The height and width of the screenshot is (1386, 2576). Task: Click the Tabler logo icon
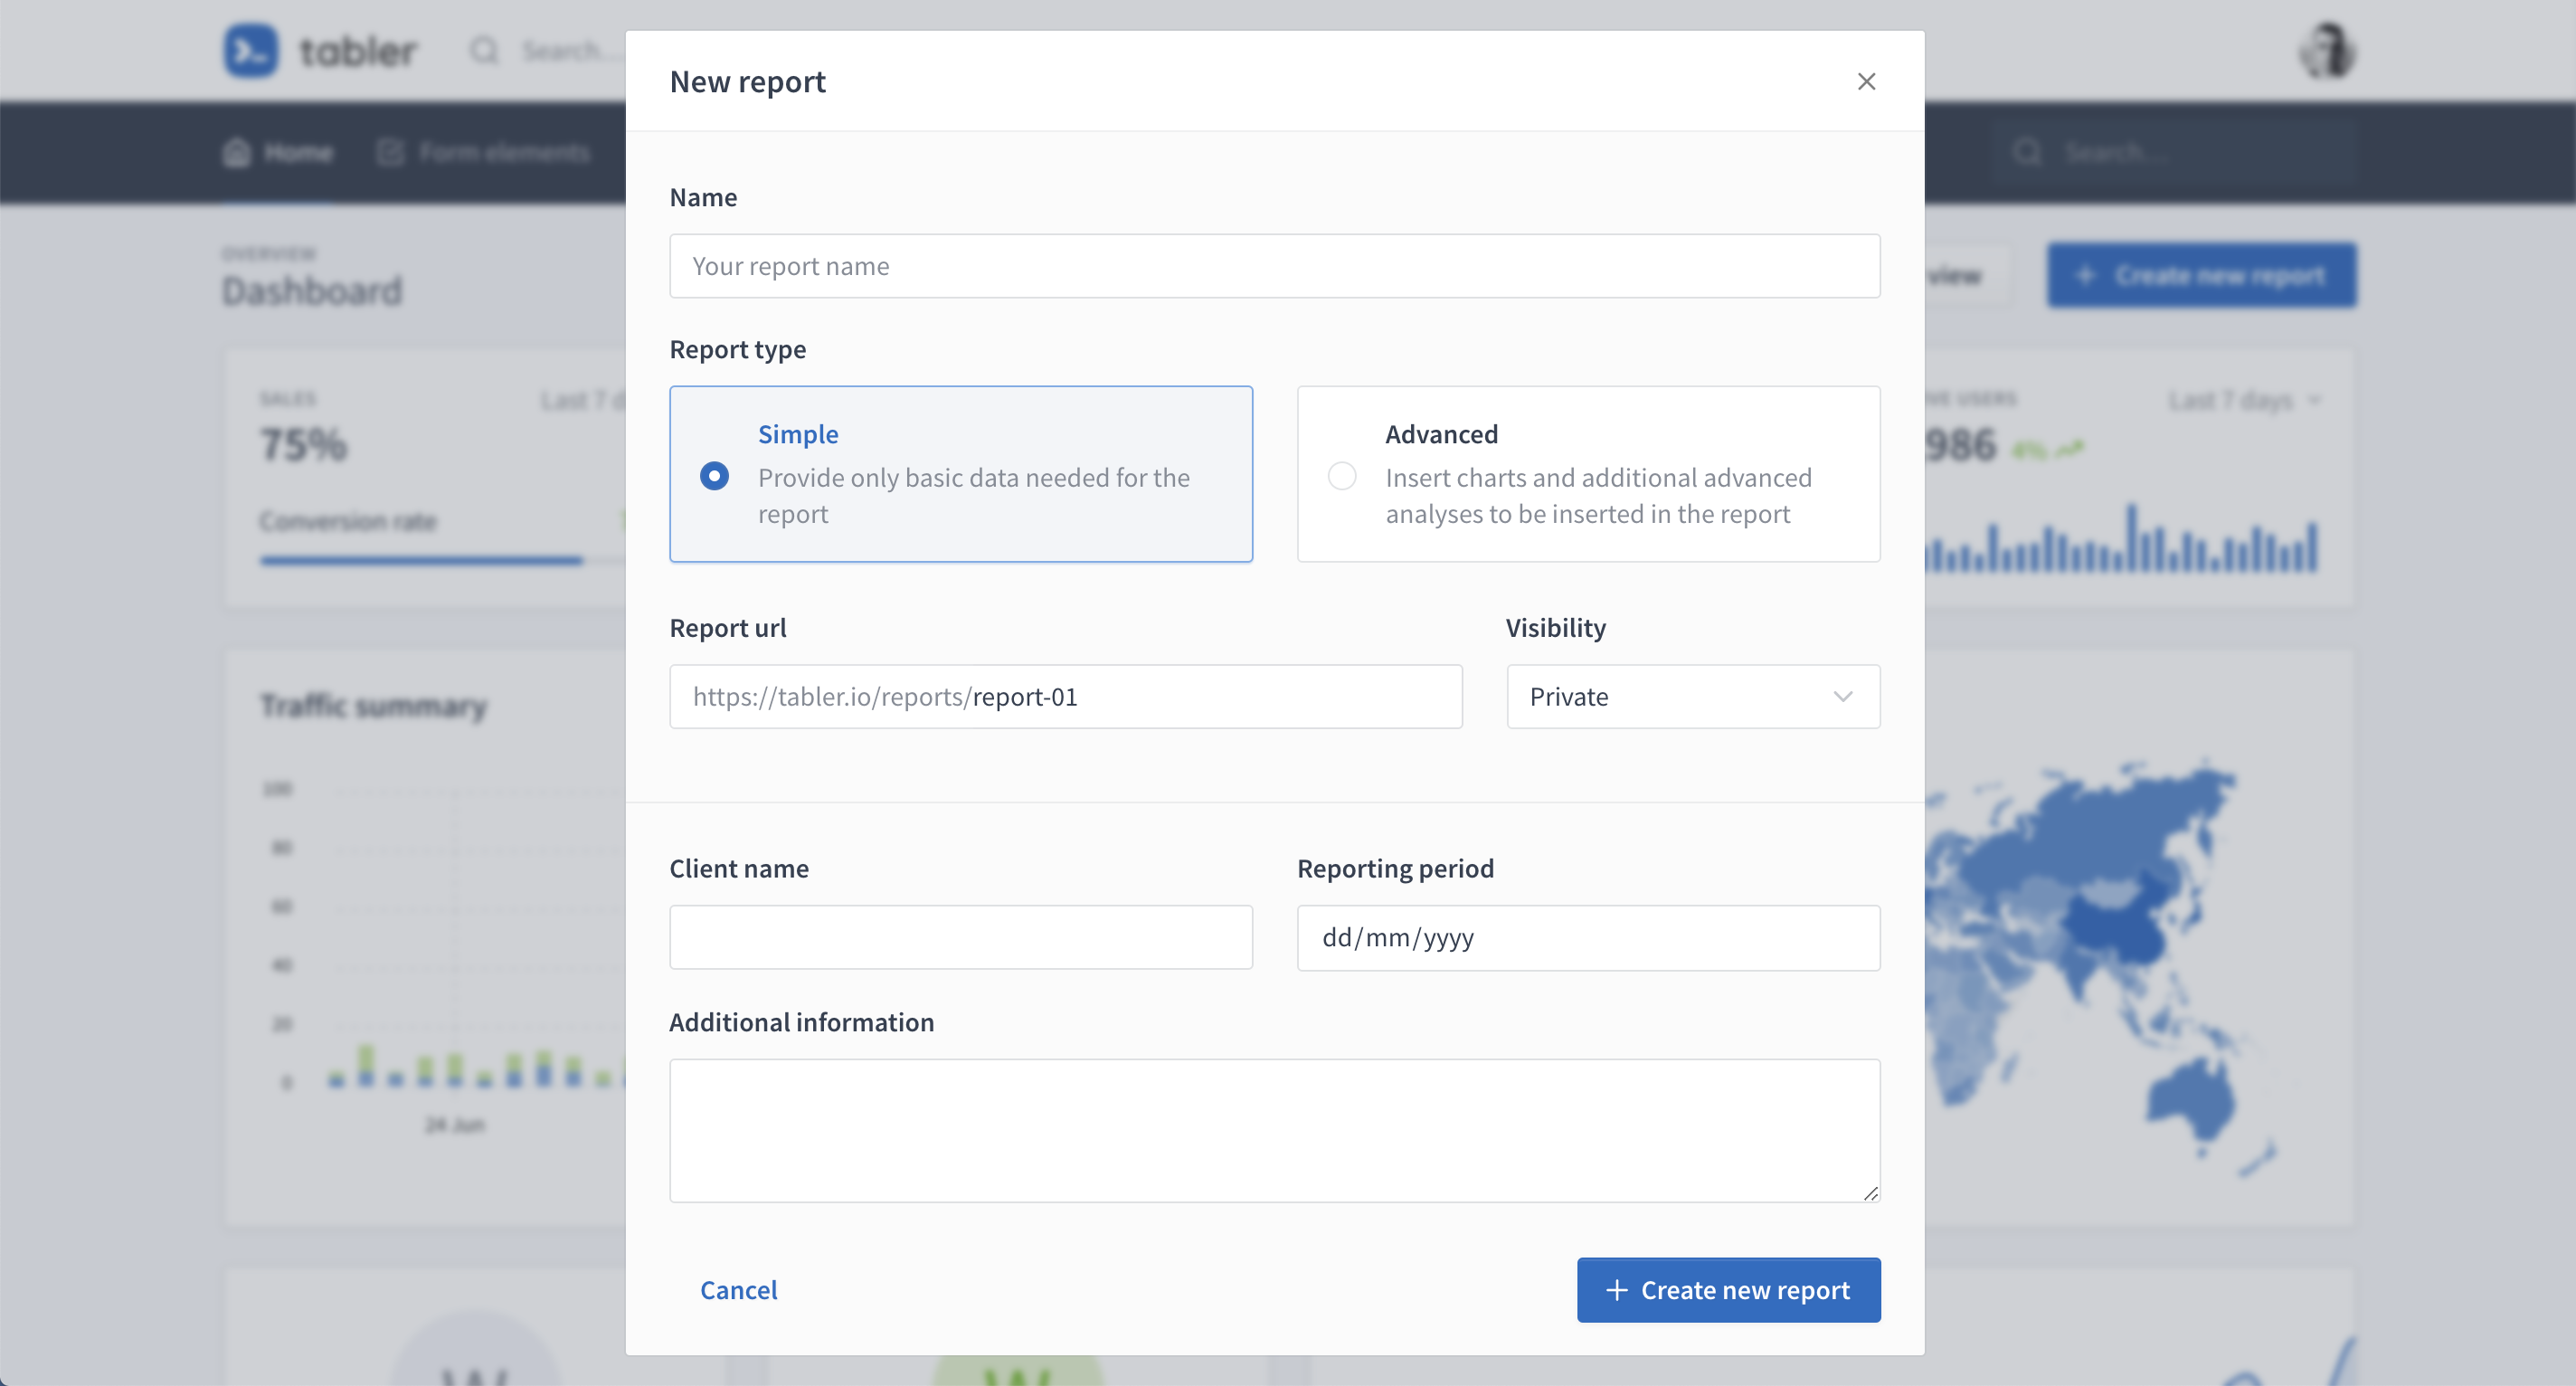[x=250, y=50]
